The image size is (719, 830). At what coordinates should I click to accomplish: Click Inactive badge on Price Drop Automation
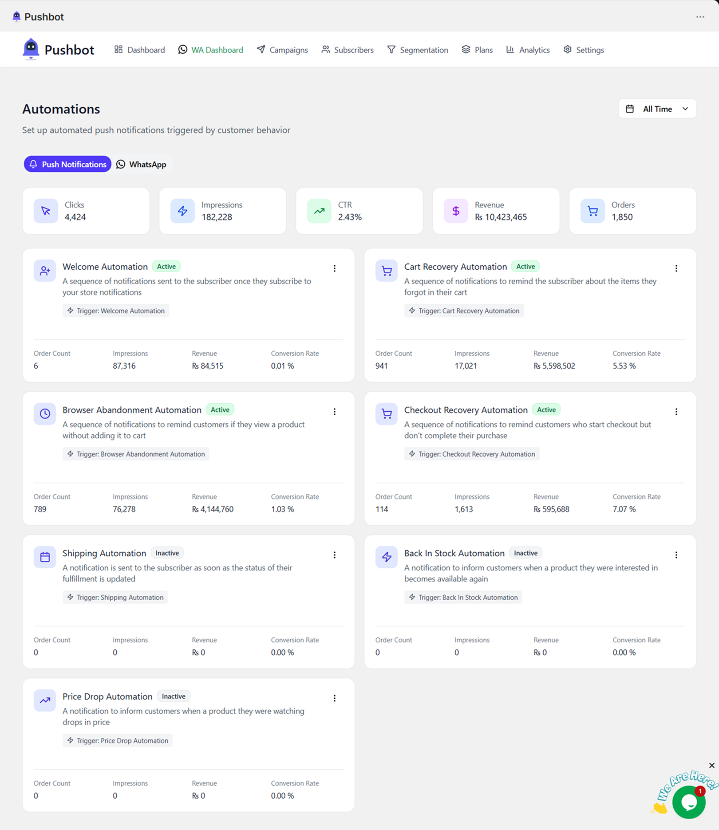[x=174, y=696]
